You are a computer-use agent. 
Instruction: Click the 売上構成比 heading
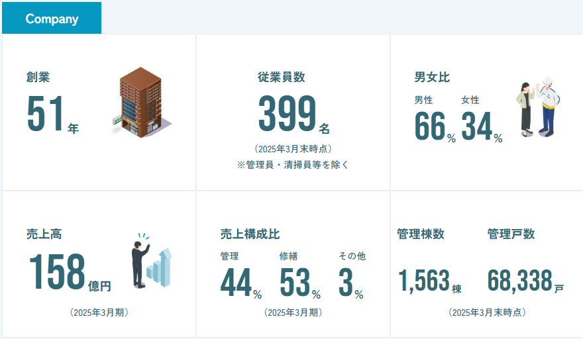(x=250, y=234)
